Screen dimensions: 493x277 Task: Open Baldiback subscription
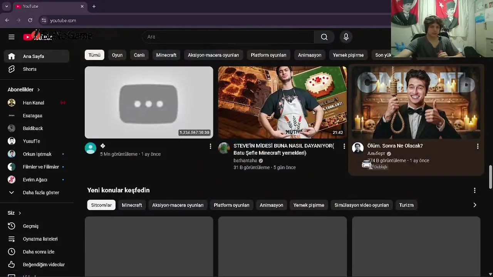coord(37,128)
